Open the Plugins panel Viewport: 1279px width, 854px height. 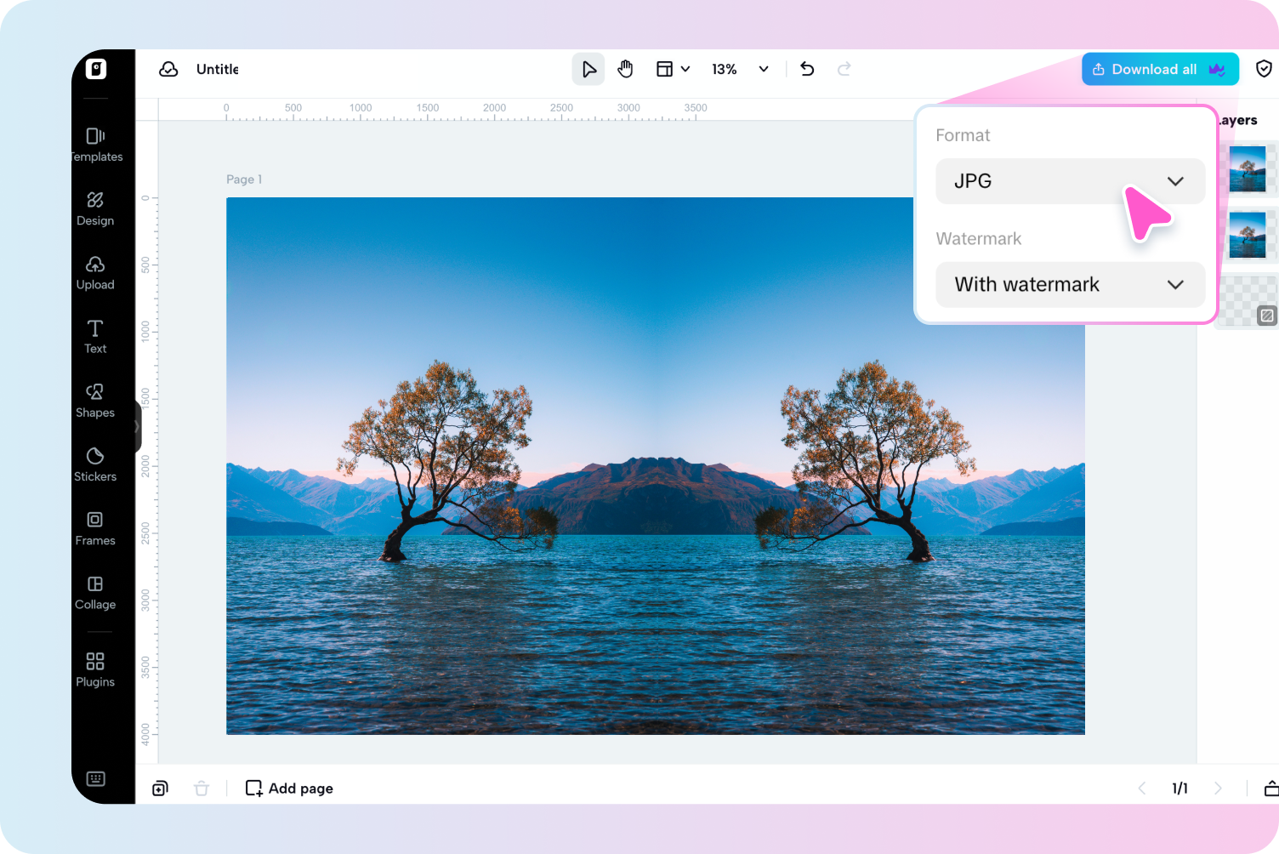(95, 669)
